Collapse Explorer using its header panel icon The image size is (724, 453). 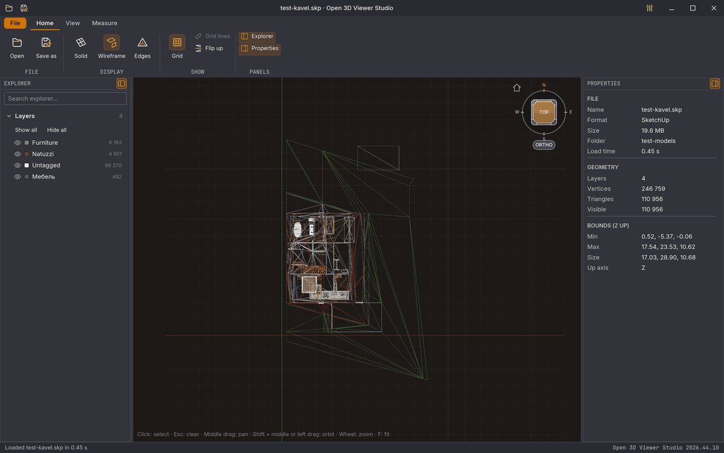[x=122, y=83]
